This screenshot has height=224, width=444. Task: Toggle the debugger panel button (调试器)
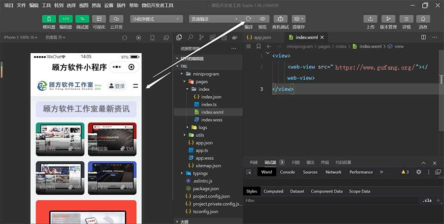click(x=82, y=19)
